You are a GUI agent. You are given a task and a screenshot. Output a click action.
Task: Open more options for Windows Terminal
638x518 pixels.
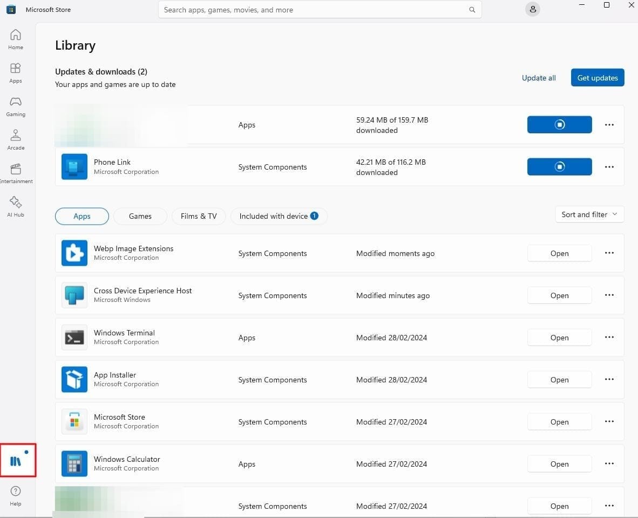pos(609,337)
